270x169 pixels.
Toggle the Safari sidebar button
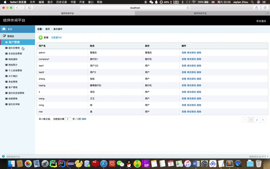coord(29,8)
